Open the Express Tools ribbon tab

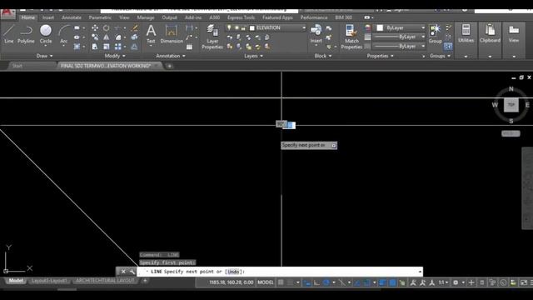point(241,17)
